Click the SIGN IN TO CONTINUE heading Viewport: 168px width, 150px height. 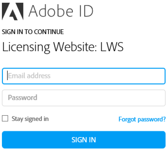[x=33, y=32]
